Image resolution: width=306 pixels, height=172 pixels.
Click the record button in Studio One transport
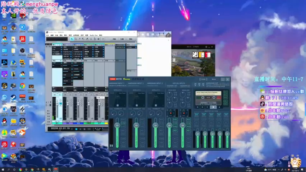[85, 129]
